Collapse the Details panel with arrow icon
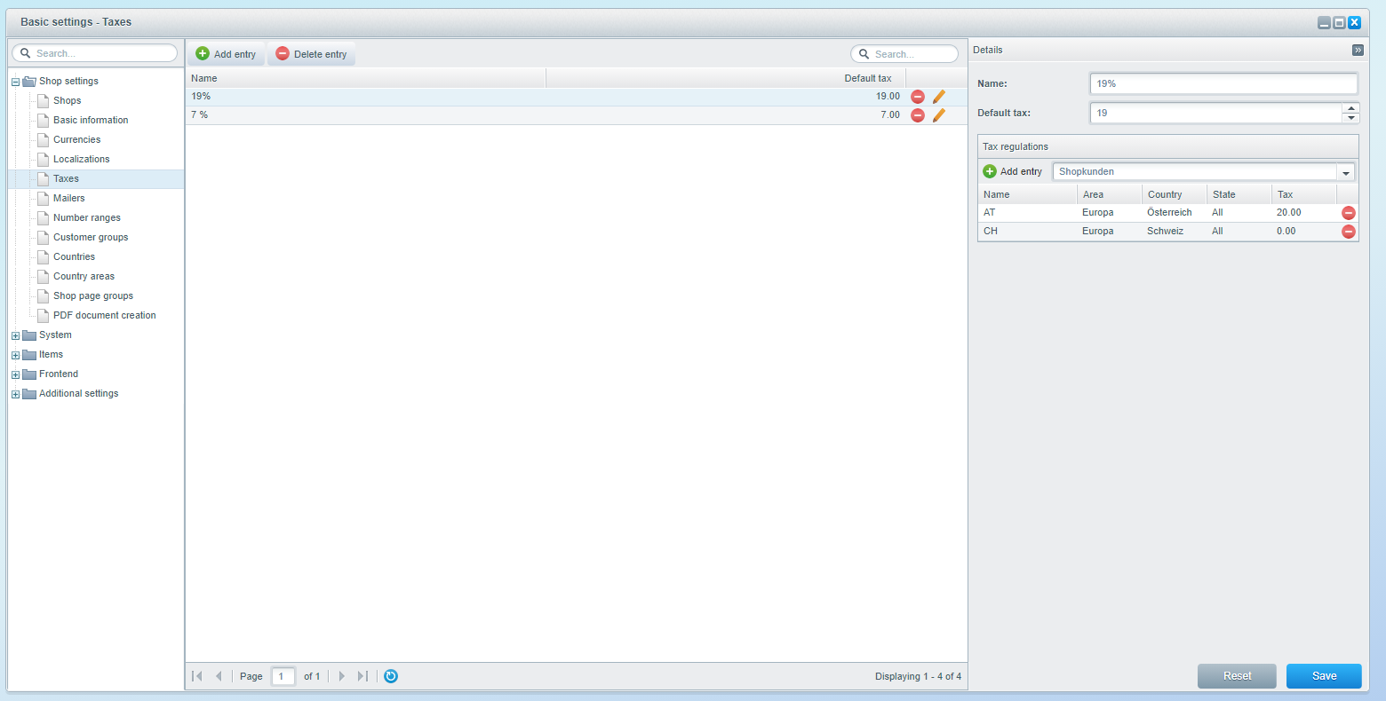 [x=1358, y=51]
